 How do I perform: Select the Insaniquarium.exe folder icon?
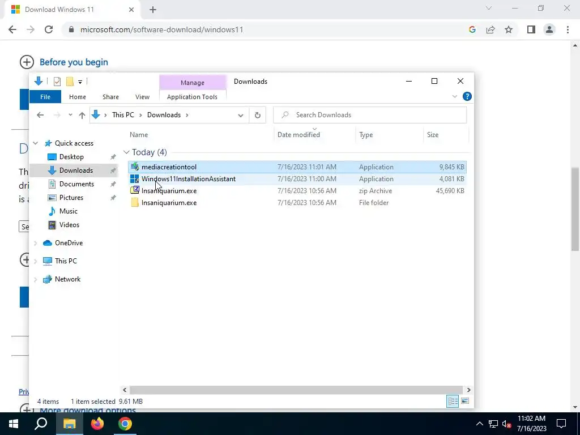[x=135, y=203]
